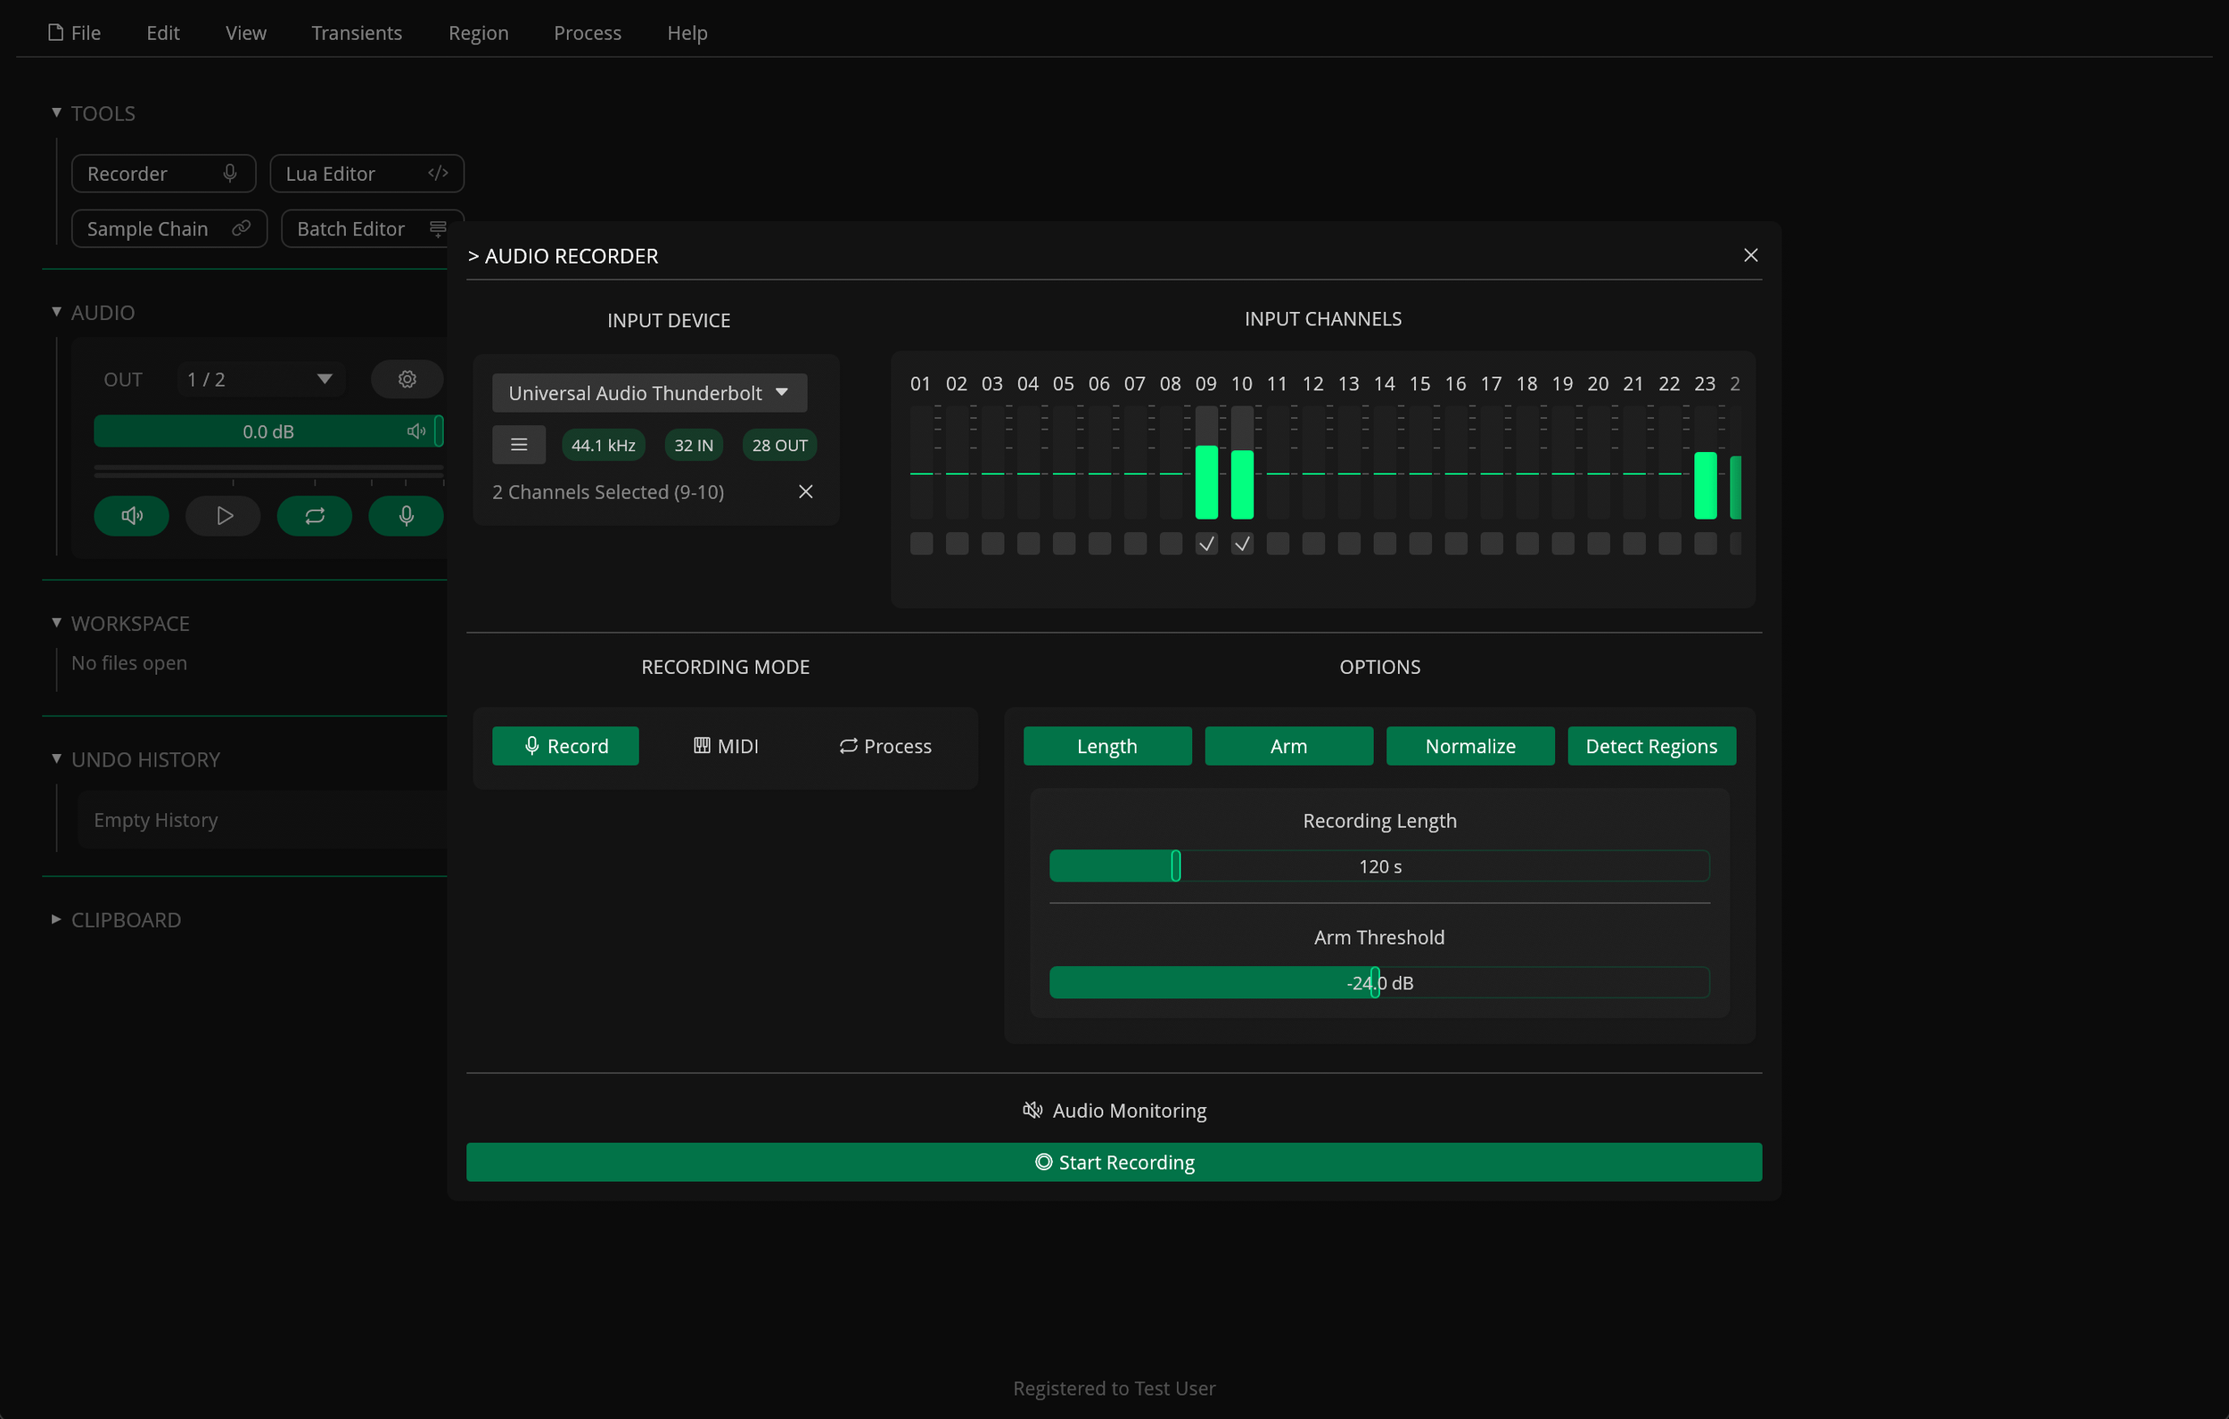Adjust the Recording Length slider

(1379, 866)
